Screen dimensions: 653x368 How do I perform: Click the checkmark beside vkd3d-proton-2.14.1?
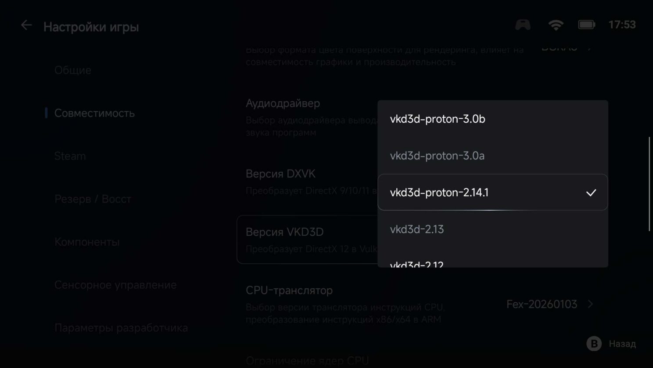point(591,193)
